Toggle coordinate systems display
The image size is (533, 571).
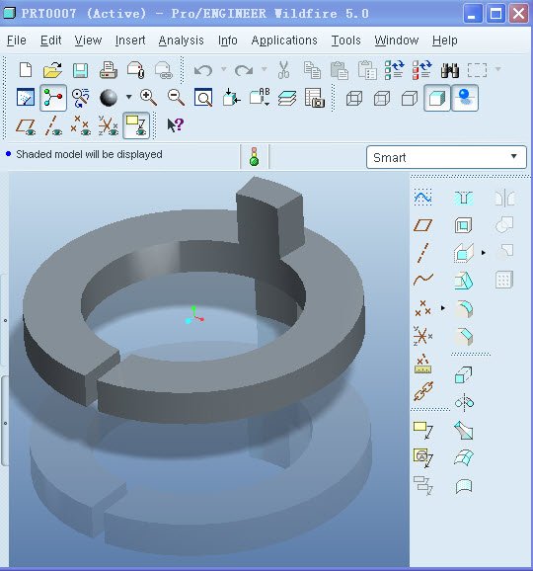click(109, 125)
